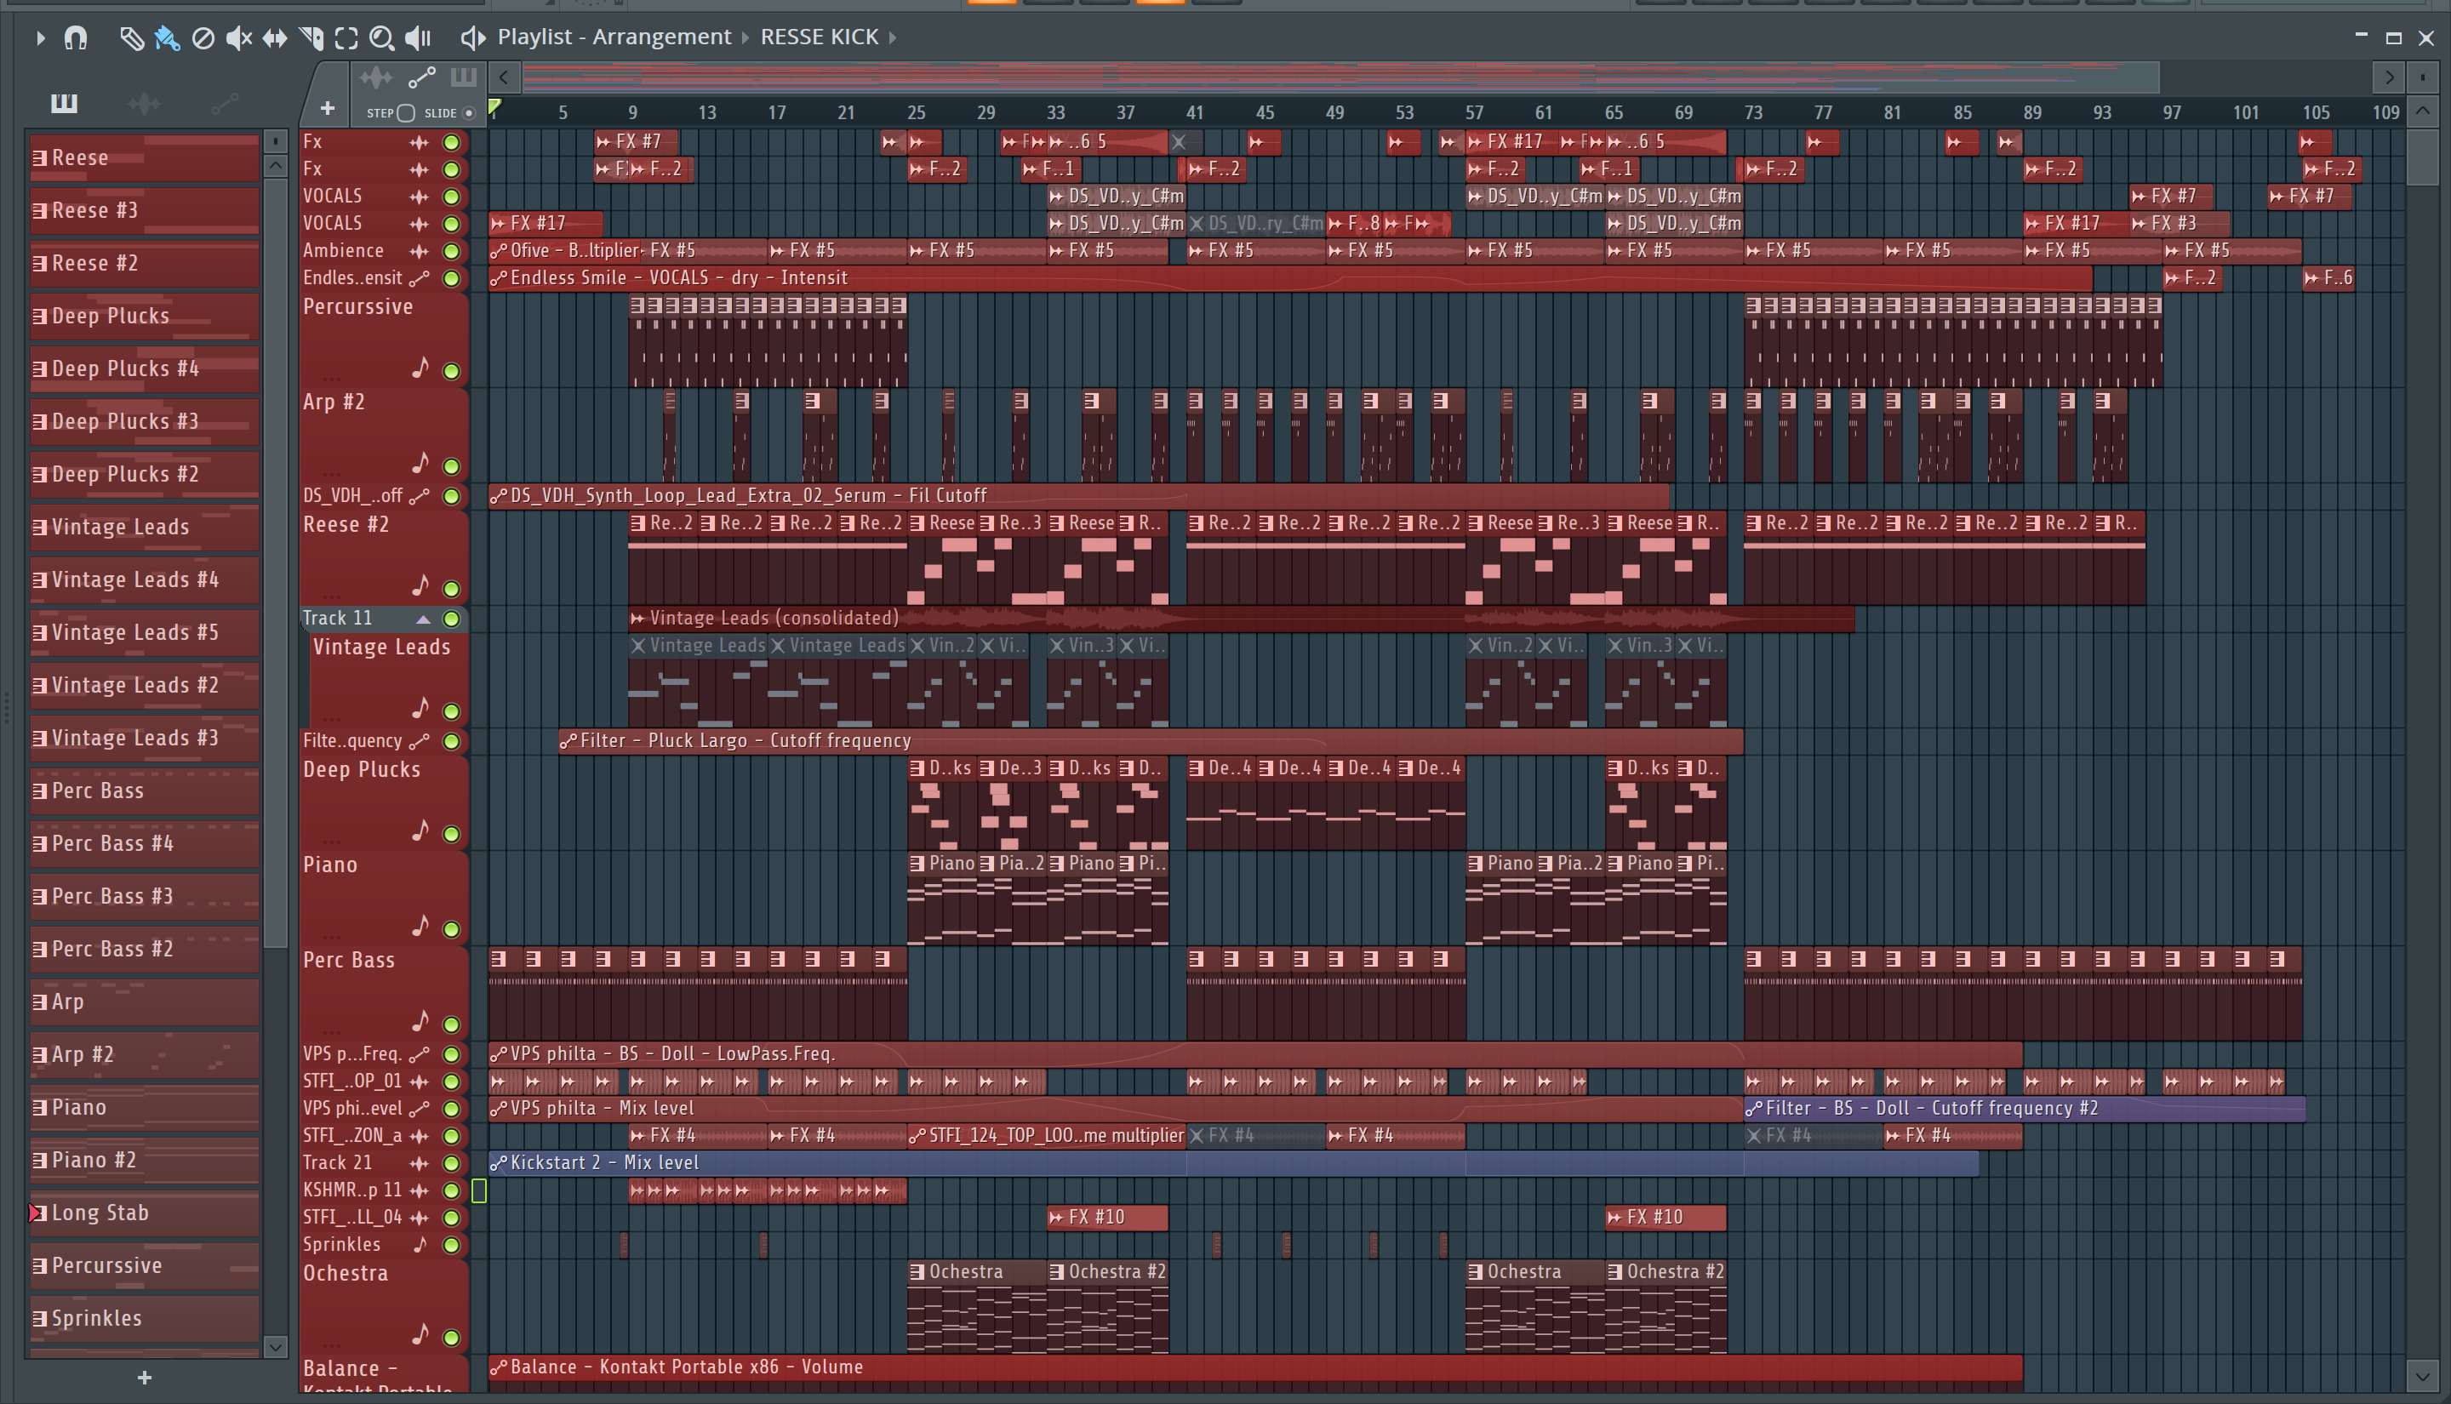This screenshot has height=1404, width=2451.
Task: Select the Zoom magnifier tool
Action: click(382, 37)
